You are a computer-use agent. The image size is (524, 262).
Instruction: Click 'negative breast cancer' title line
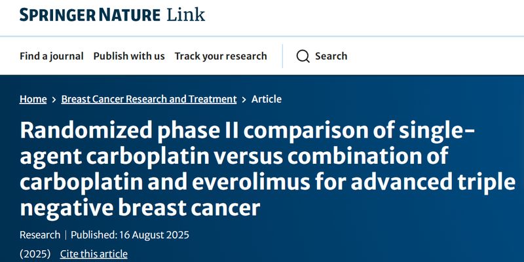[140, 209]
